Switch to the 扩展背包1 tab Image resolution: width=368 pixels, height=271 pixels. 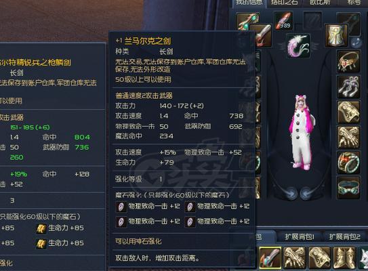300,237
